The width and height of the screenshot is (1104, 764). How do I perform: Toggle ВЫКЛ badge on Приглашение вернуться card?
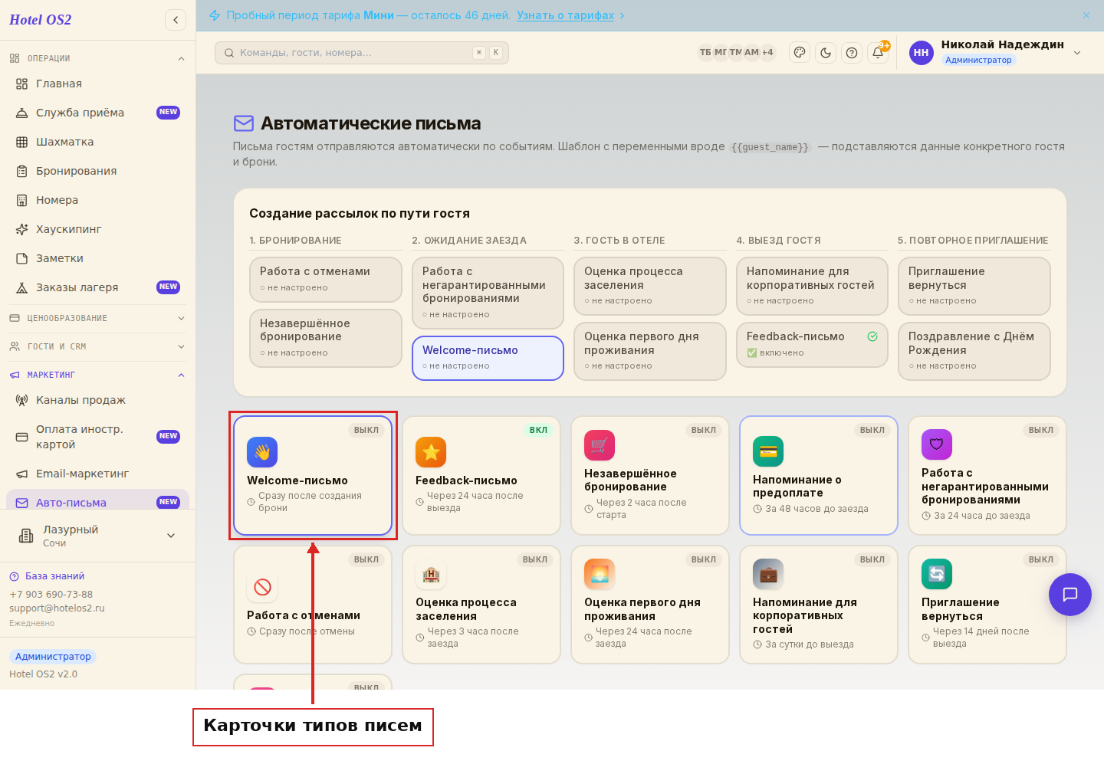click(1041, 559)
